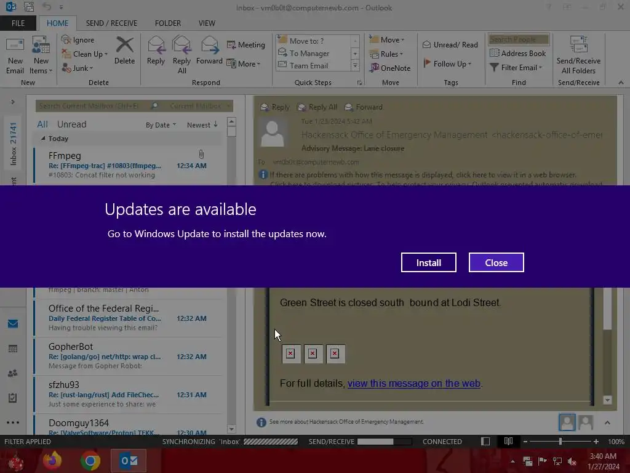
Task: Open the Address Book
Action: (517, 53)
